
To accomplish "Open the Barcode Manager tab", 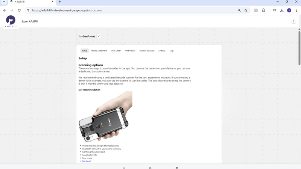I will (x=147, y=51).
